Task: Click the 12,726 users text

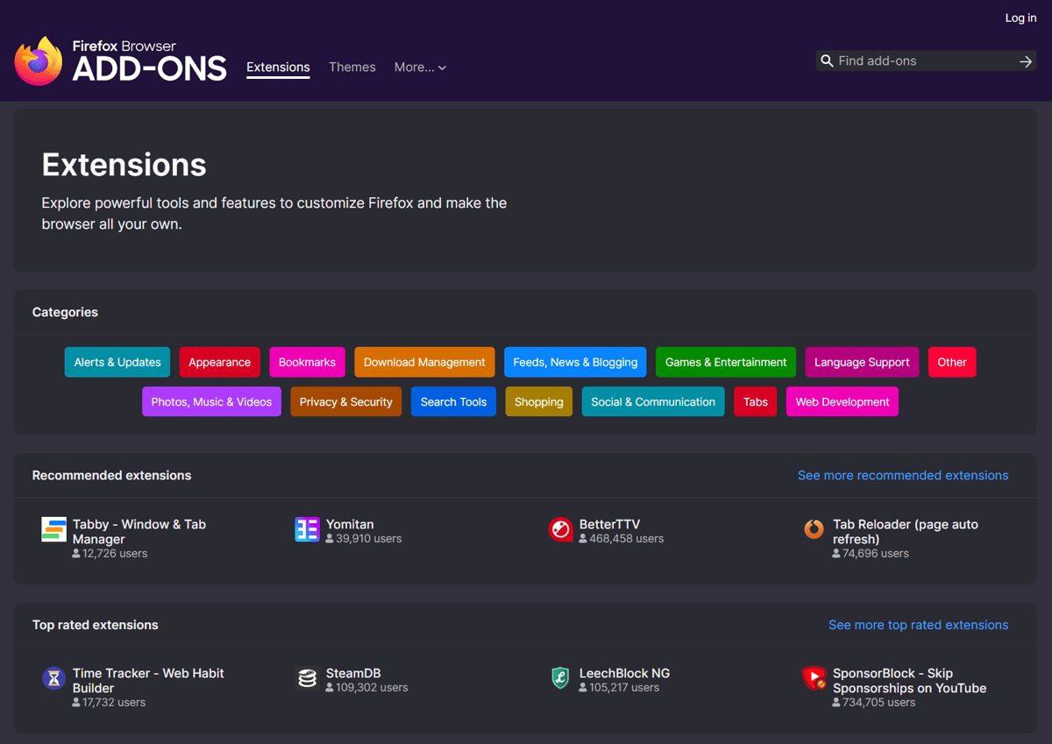Action: coord(115,554)
